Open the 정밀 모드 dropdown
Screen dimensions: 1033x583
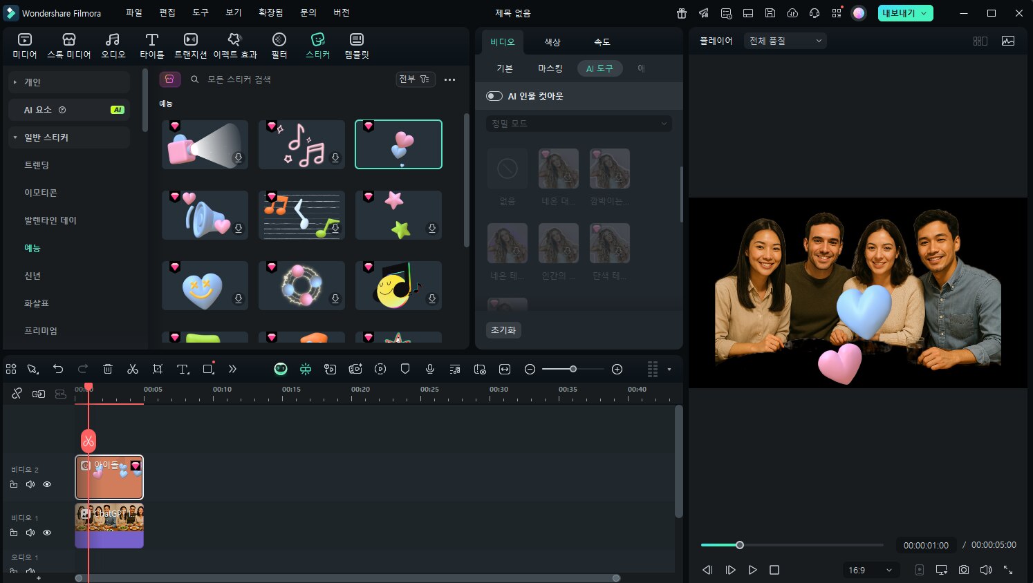579,124
